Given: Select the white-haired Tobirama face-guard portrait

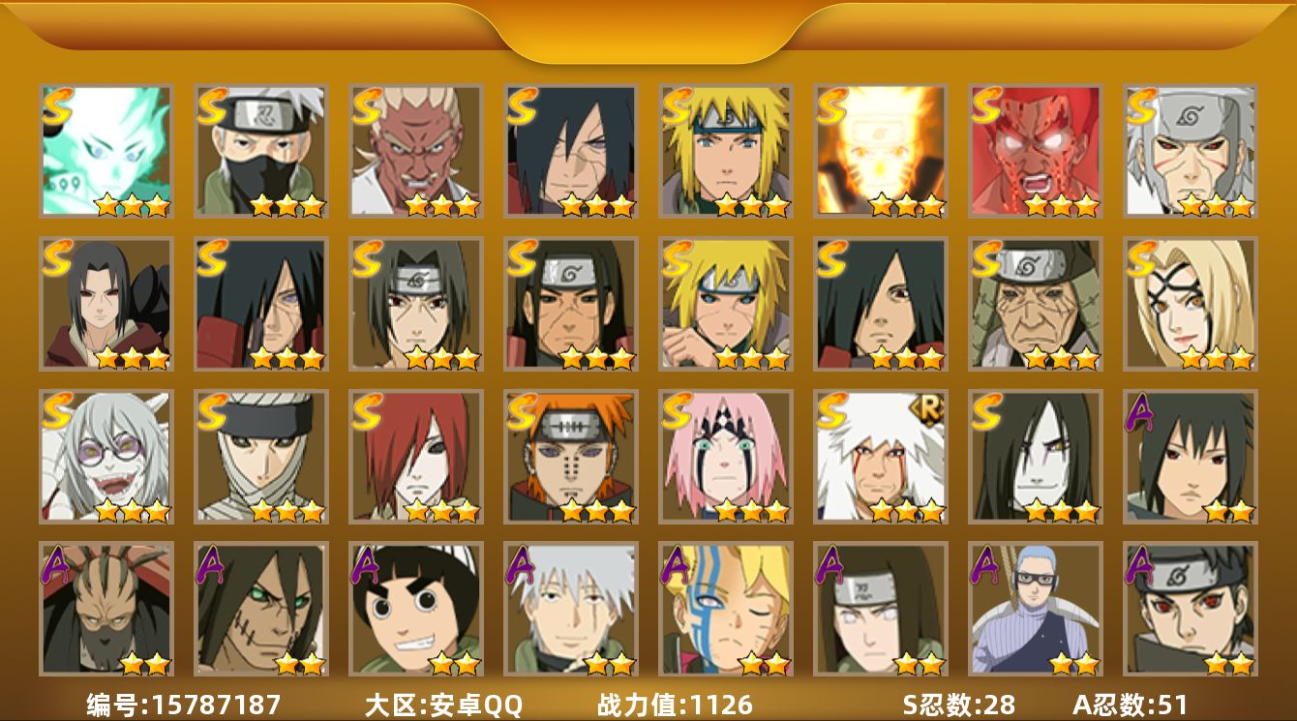Looking at the screenshot, I should (1190, 150).
